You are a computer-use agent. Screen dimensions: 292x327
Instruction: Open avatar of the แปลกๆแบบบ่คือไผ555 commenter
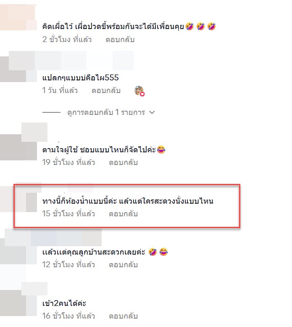18,69
